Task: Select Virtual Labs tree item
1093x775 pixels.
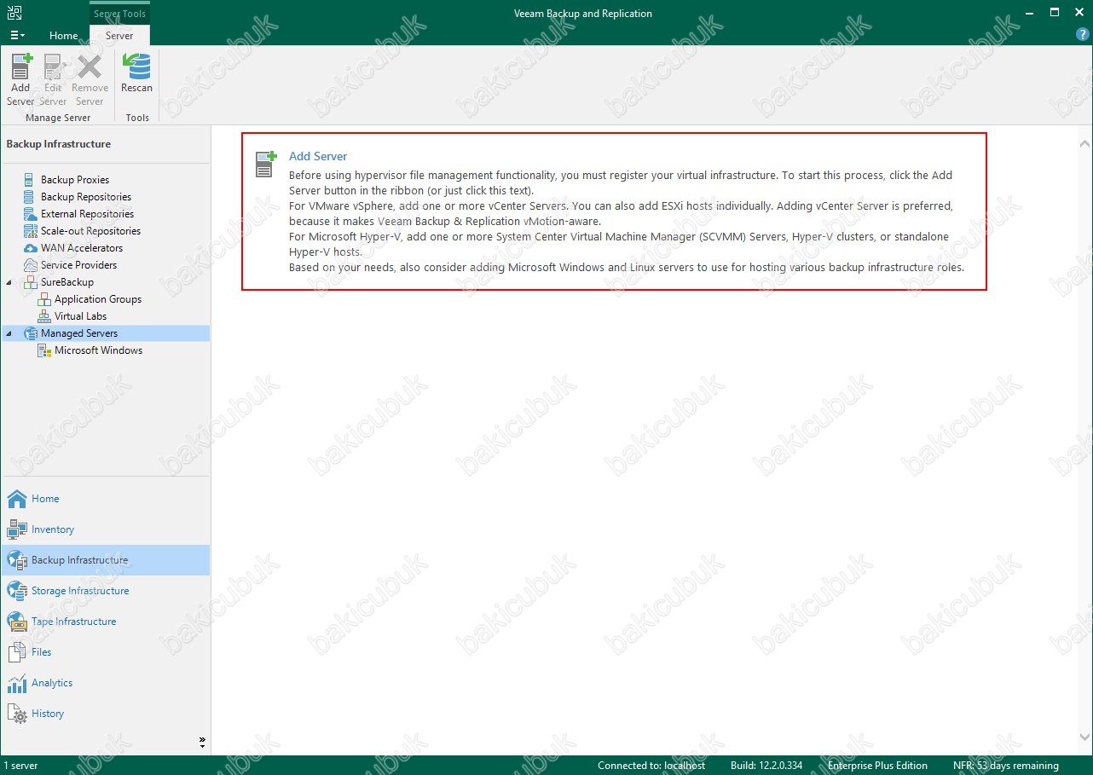Action: click(80, 316)
